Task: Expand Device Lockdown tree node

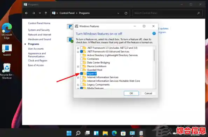Action: (x=78, y=66)
